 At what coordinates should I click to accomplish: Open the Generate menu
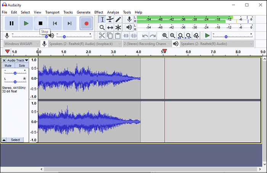coord(84,12)
